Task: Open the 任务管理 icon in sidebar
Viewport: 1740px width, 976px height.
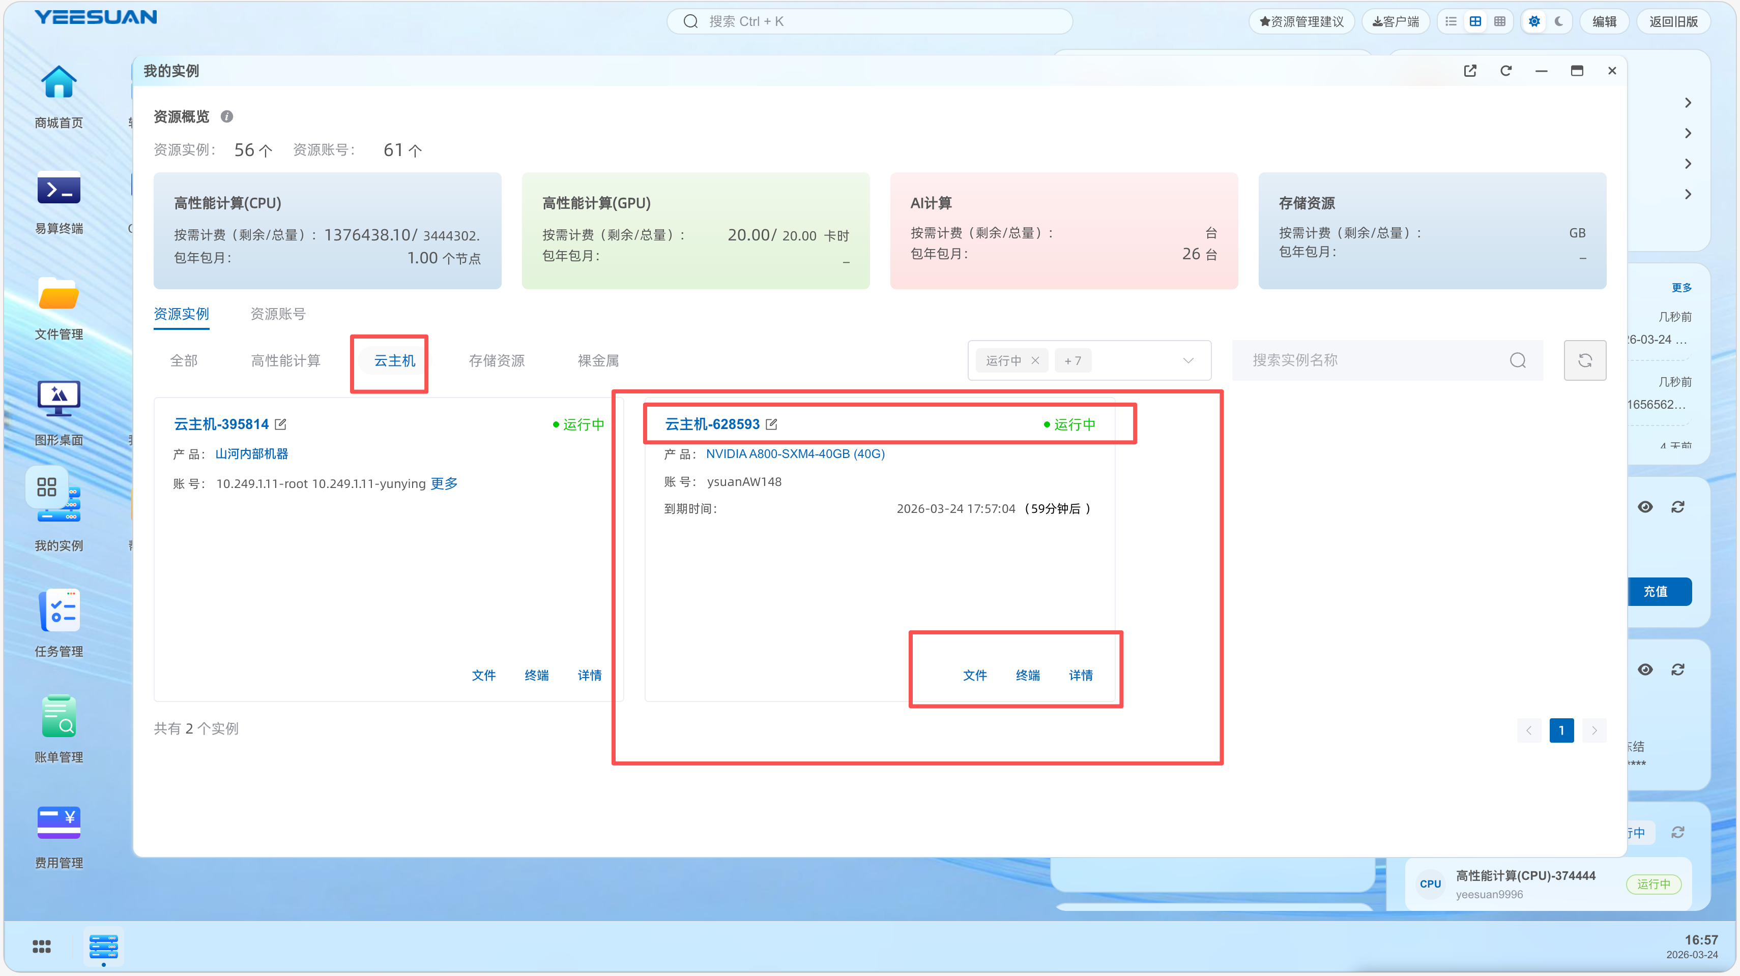Action: point(59,611)
